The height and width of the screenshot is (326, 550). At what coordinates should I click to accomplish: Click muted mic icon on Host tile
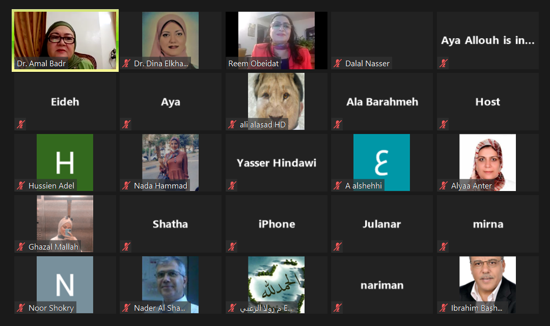coord(444,124)
